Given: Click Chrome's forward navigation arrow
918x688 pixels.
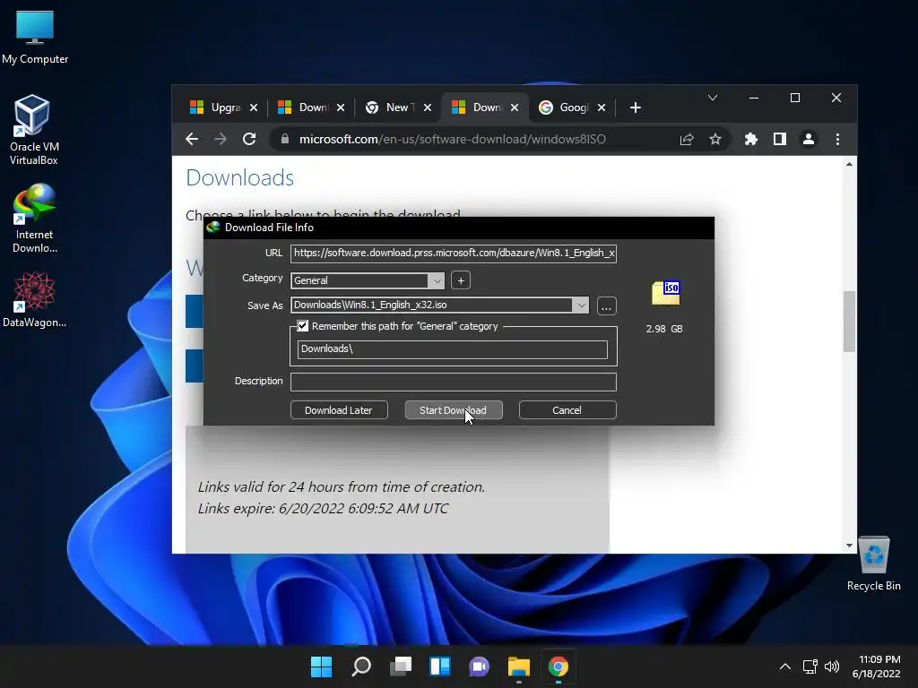Looking at the screenshot, I should 221,139.
